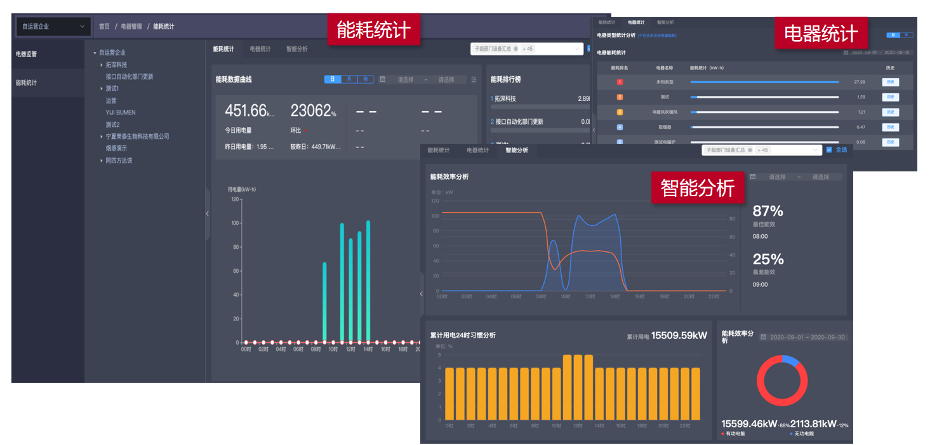Image resolution: width=937 pixels, height=445 pixels.
Task: Click the rank 2 badge for 测试
Action: (620, 97)
